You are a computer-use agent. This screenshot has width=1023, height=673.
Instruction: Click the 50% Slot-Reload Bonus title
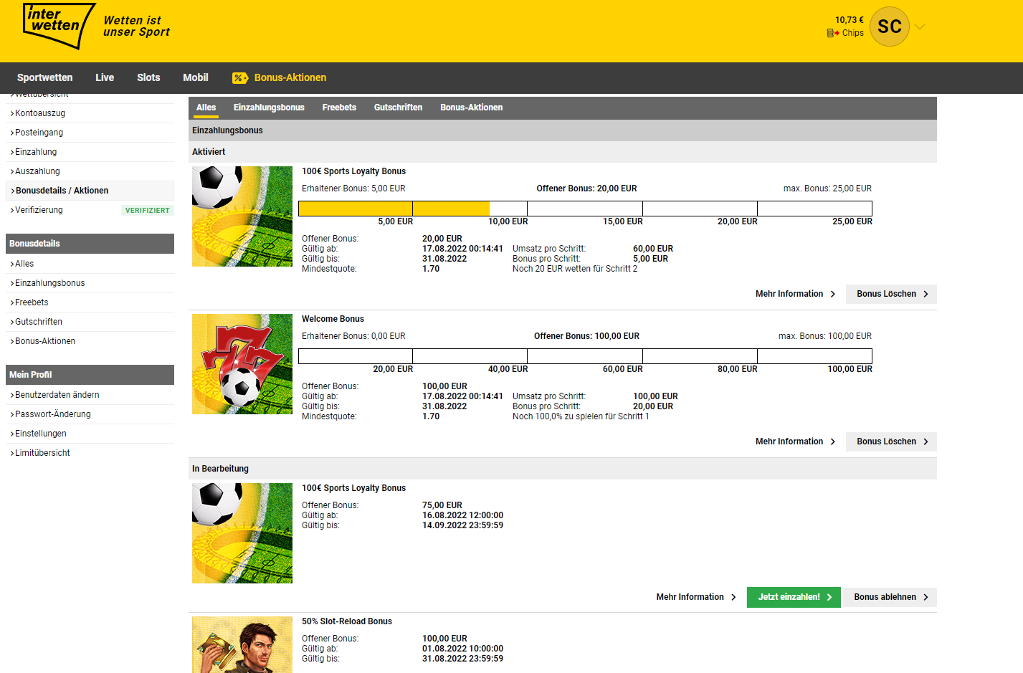[347, 621]
